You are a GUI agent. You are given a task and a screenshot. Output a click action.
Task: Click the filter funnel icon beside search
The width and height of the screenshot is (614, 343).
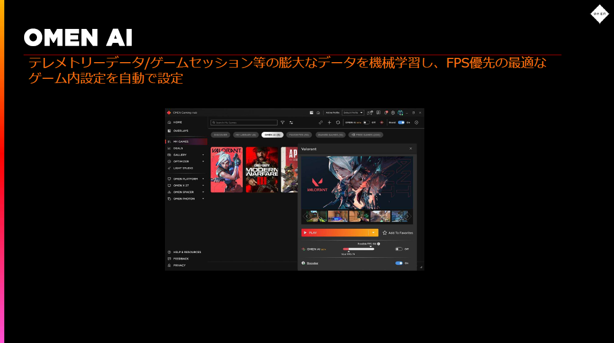tap(282, 123)
